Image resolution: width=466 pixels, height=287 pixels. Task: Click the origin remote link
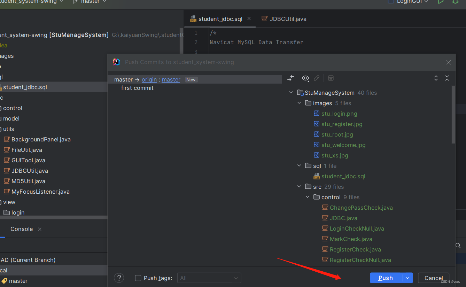click(x=149, y=79)
